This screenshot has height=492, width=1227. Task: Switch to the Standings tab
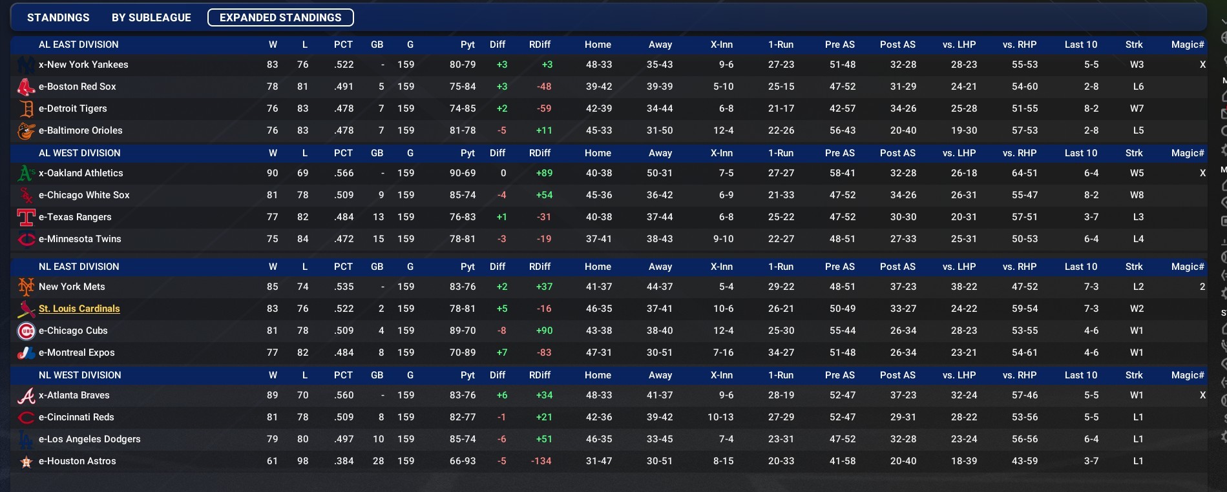[x=58, y=17]
